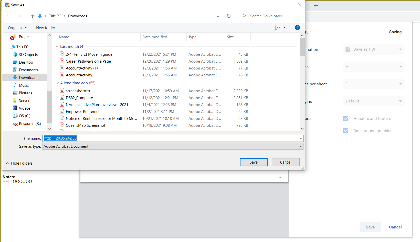Screen dimensions: 420x242
Task: Click the back navigation arrow
Action: point(8,16)
